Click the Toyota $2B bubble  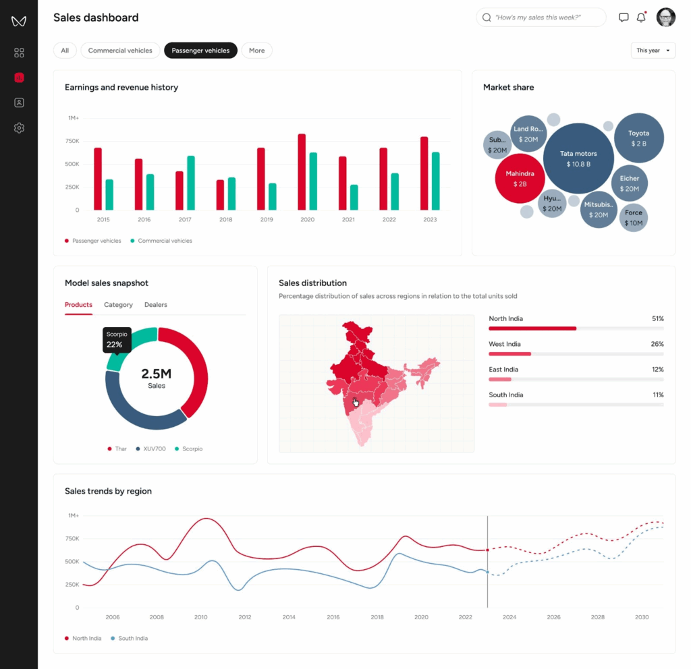click(638, 138)
